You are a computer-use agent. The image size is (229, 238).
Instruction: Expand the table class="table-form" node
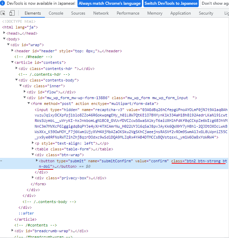pos(33,149)
